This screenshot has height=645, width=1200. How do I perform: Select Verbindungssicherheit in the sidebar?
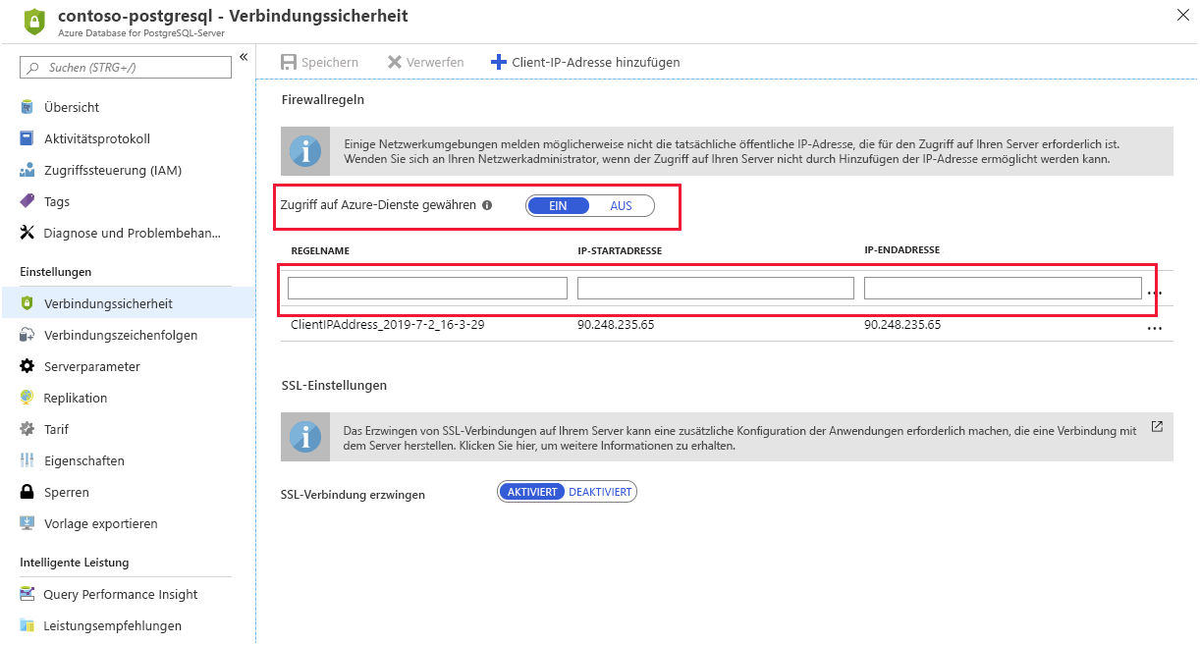(104, 303)
